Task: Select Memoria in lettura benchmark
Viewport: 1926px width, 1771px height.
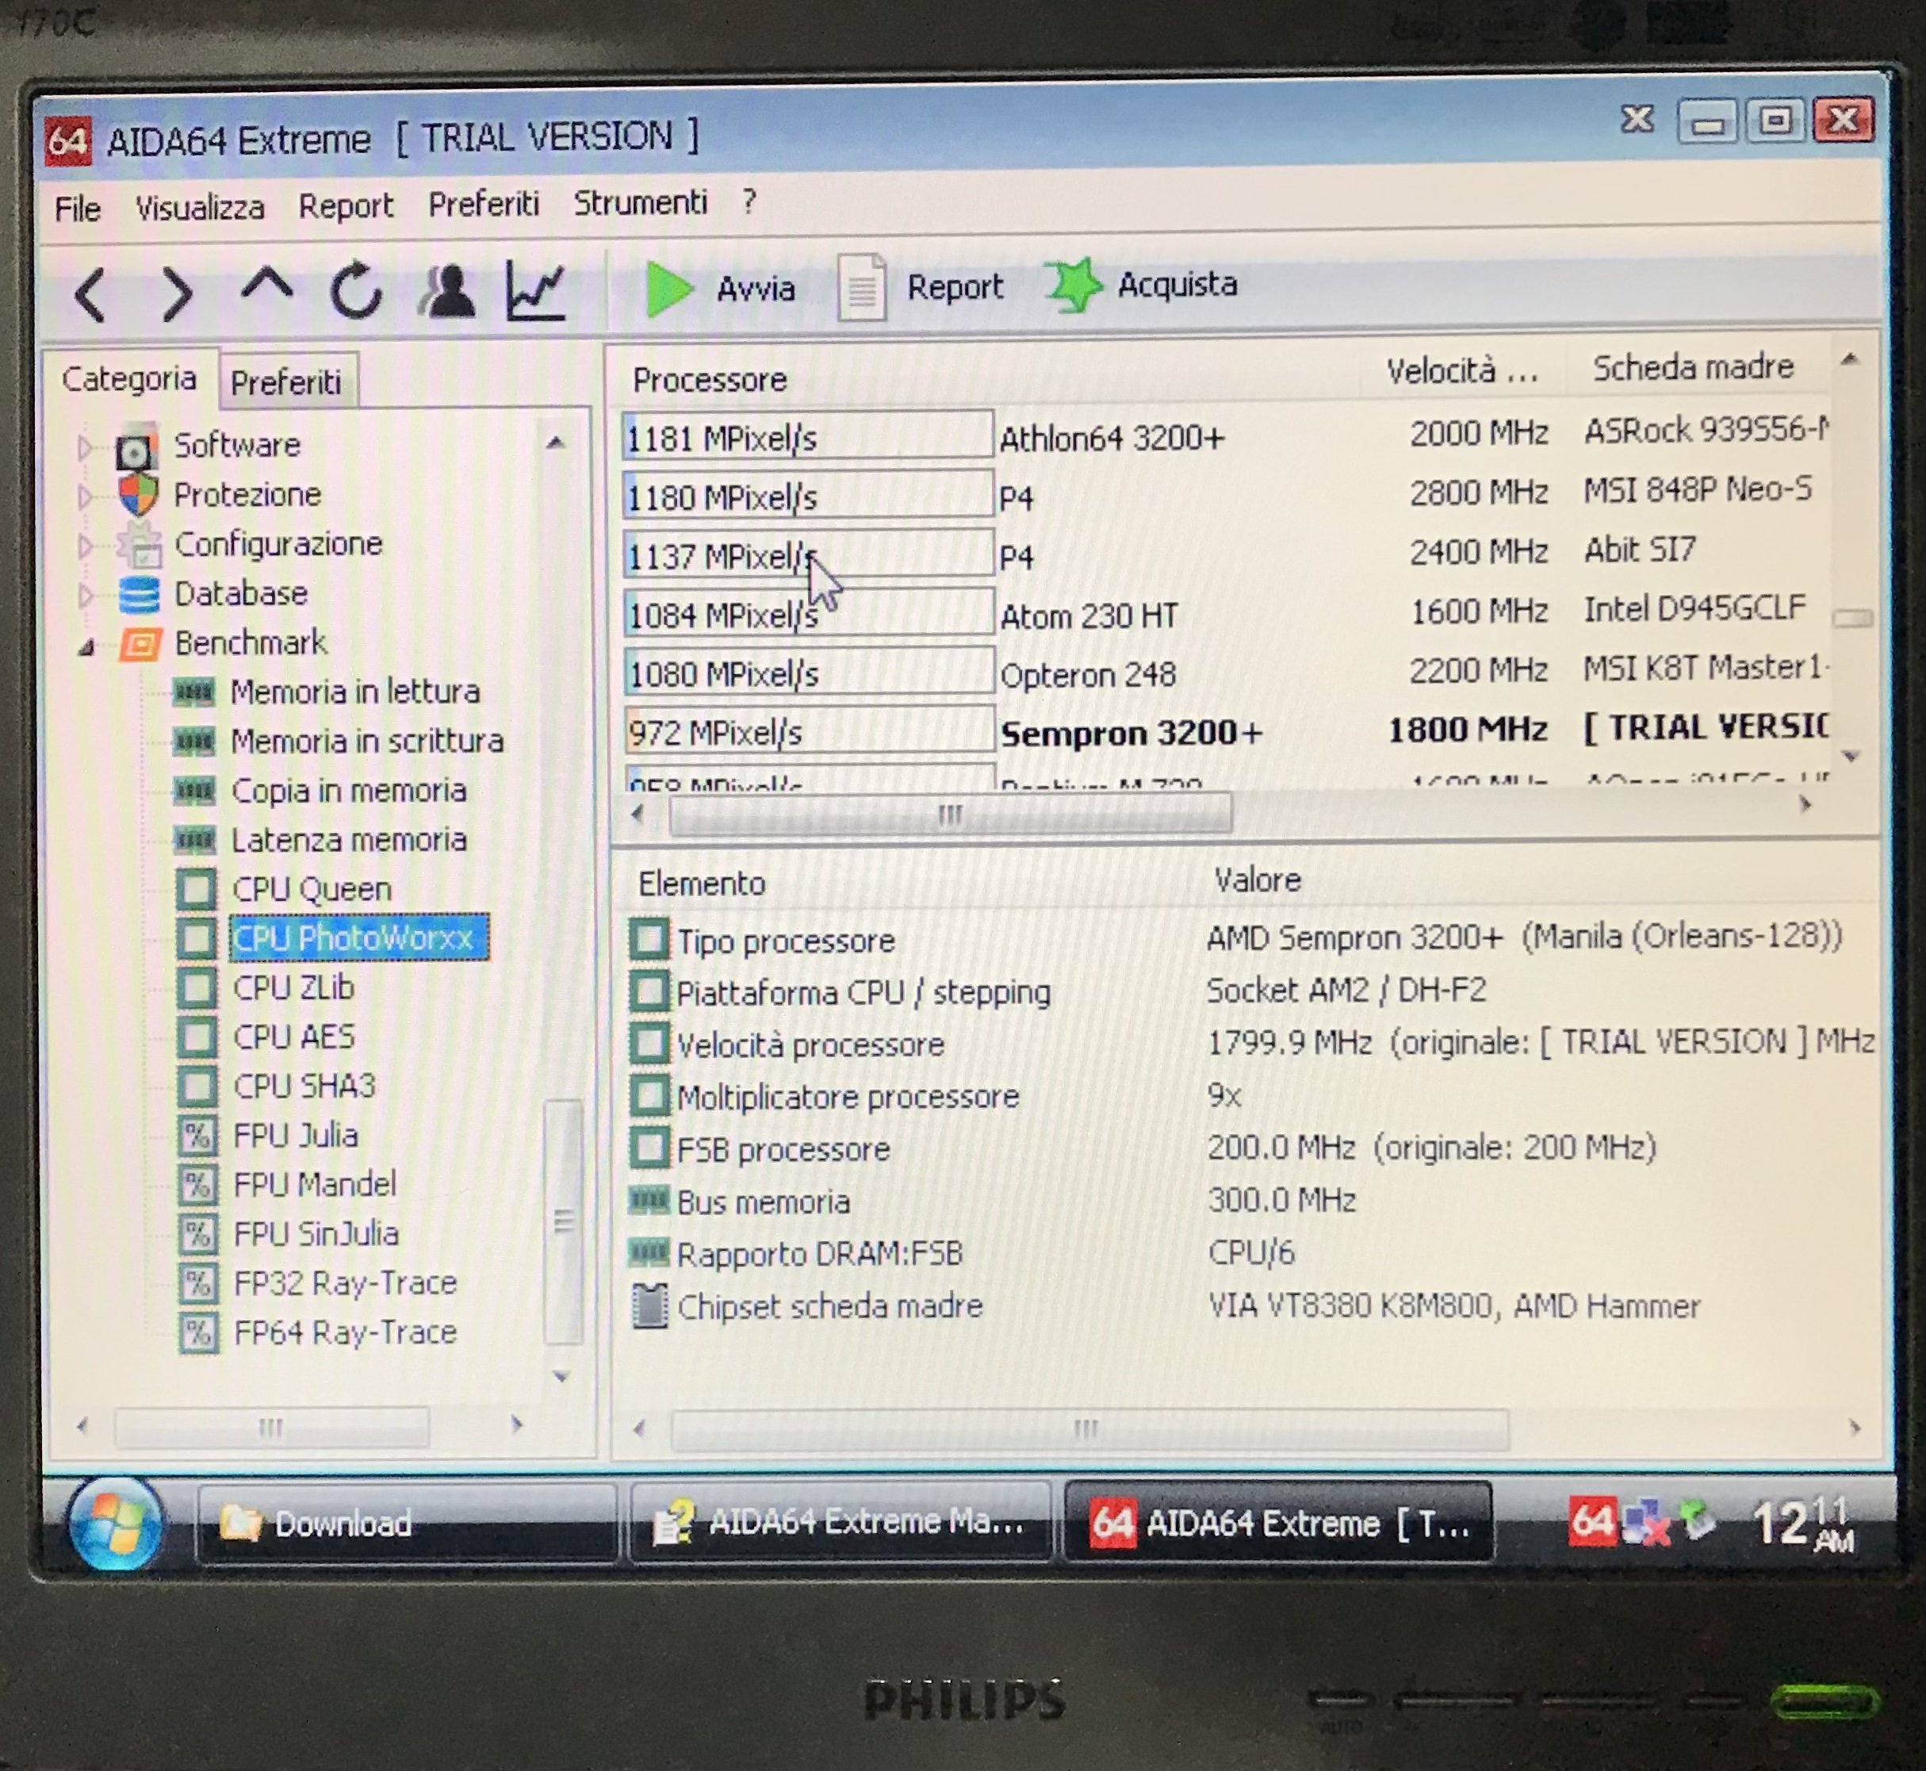Action: tap(354, 692)
